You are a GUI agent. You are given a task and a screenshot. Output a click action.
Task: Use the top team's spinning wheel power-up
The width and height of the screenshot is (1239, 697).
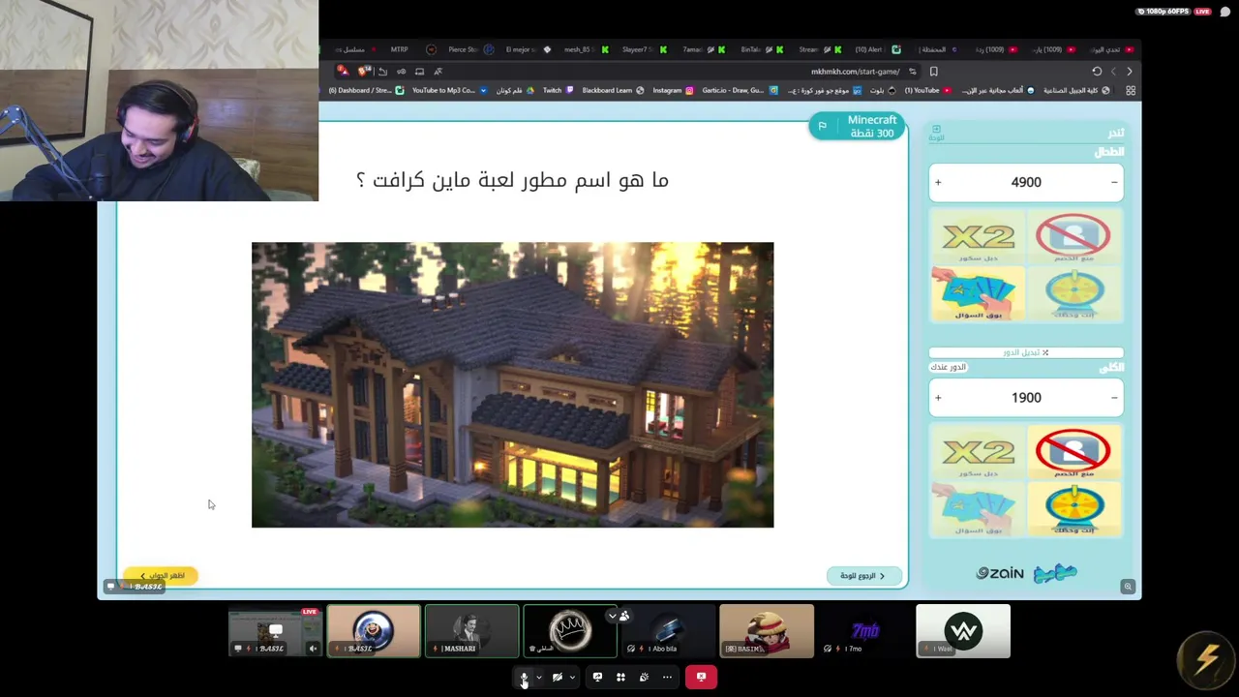click(1073, 294)
